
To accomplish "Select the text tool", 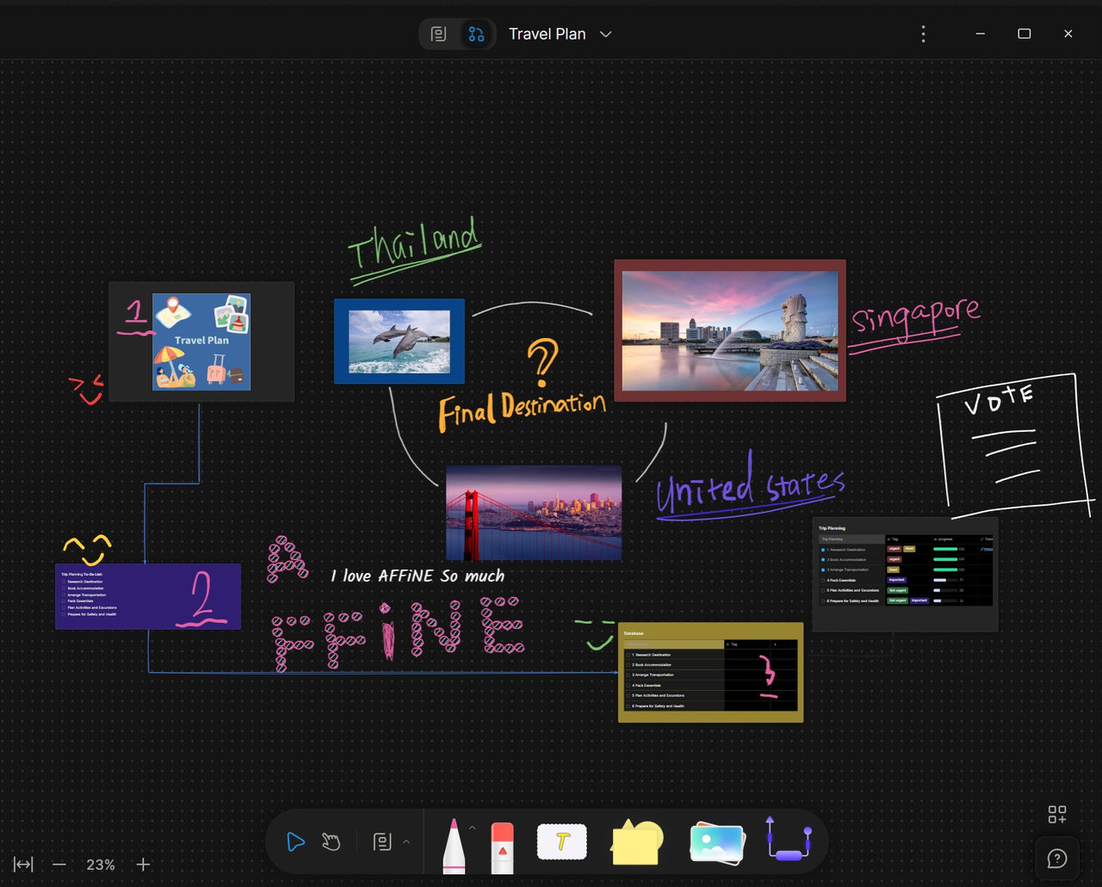I will point(562,841).
